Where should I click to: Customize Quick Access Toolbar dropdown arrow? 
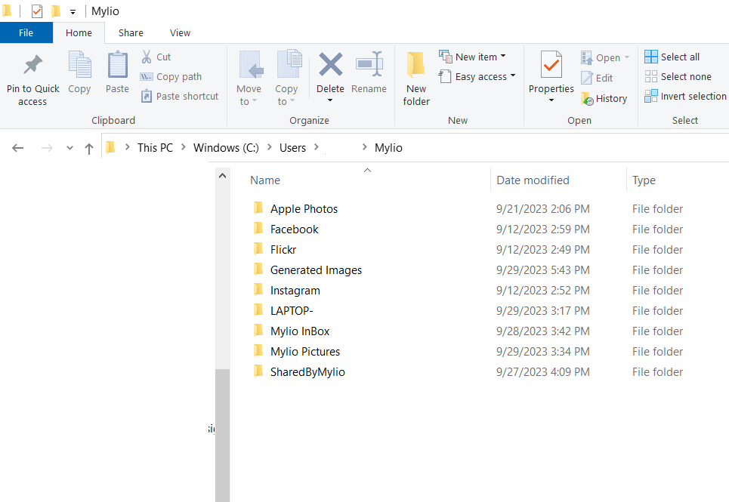coord(73,11)
